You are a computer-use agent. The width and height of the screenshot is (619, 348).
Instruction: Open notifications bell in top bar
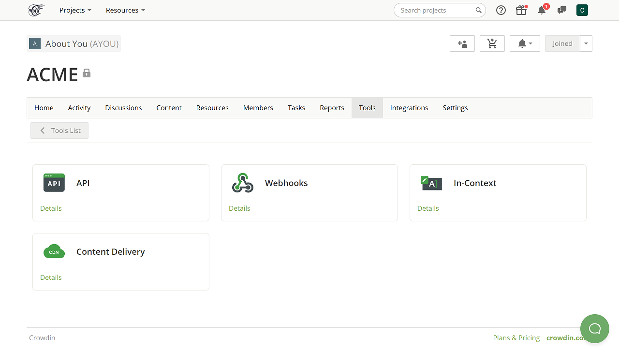(x=542, y=10)
